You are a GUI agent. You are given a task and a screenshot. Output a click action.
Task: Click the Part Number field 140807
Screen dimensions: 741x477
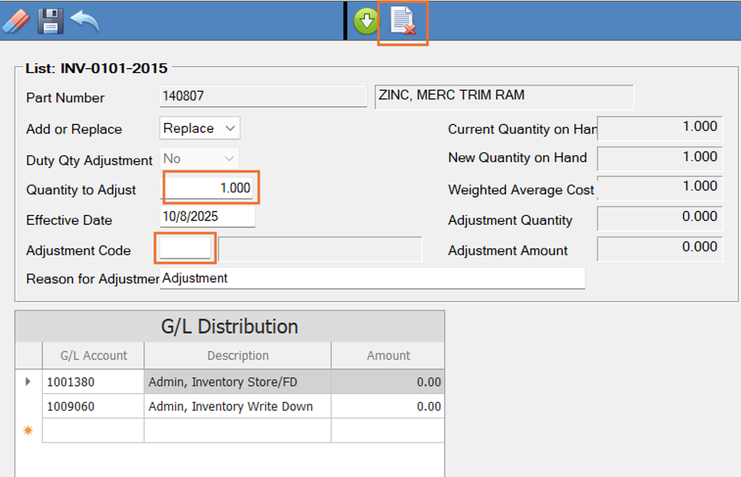pos(263,97)
